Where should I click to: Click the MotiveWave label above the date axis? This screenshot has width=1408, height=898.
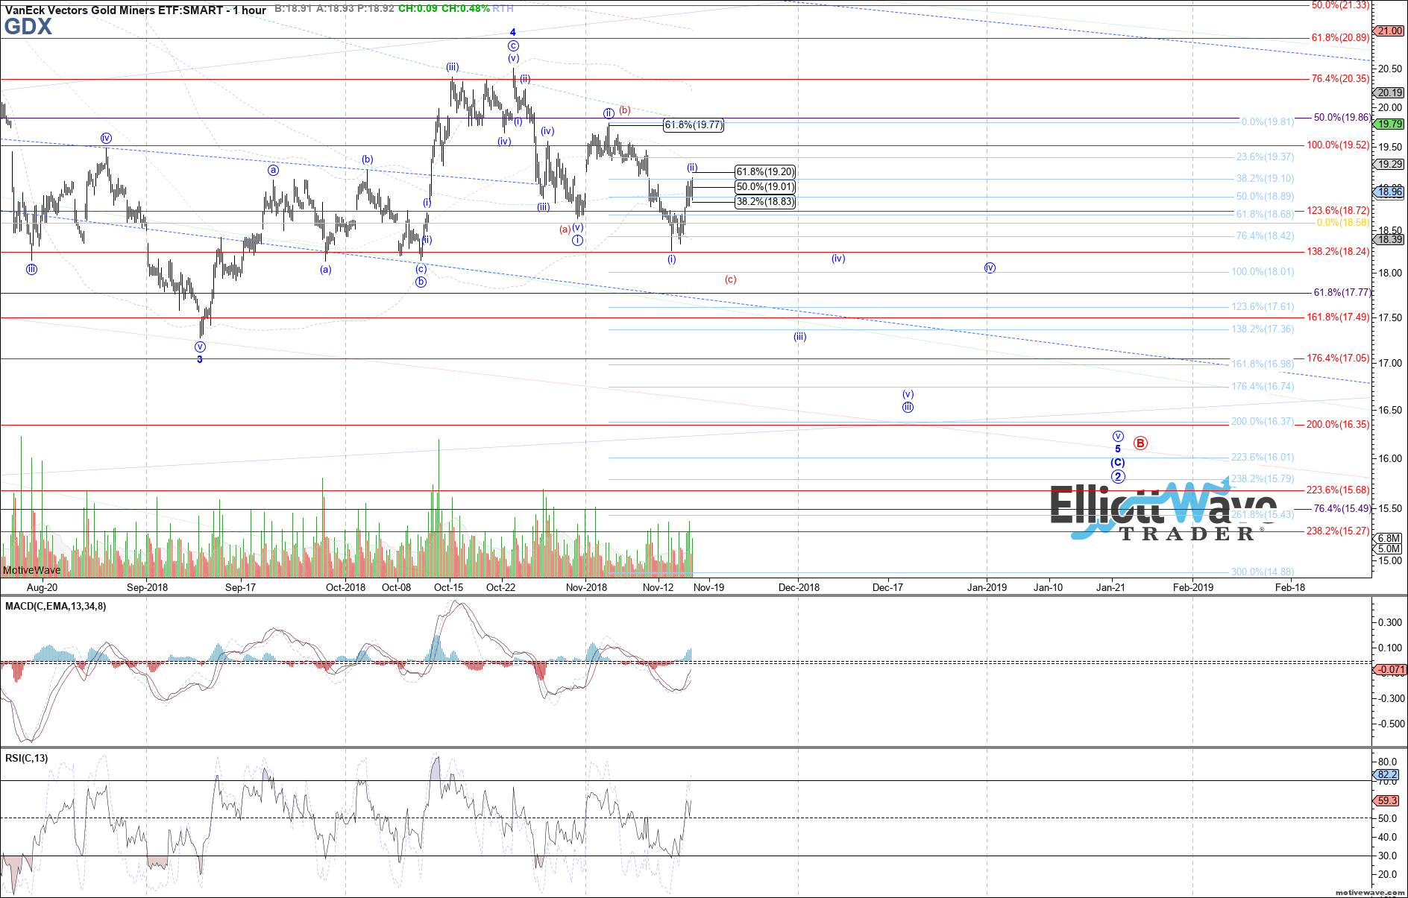point(31,570)
